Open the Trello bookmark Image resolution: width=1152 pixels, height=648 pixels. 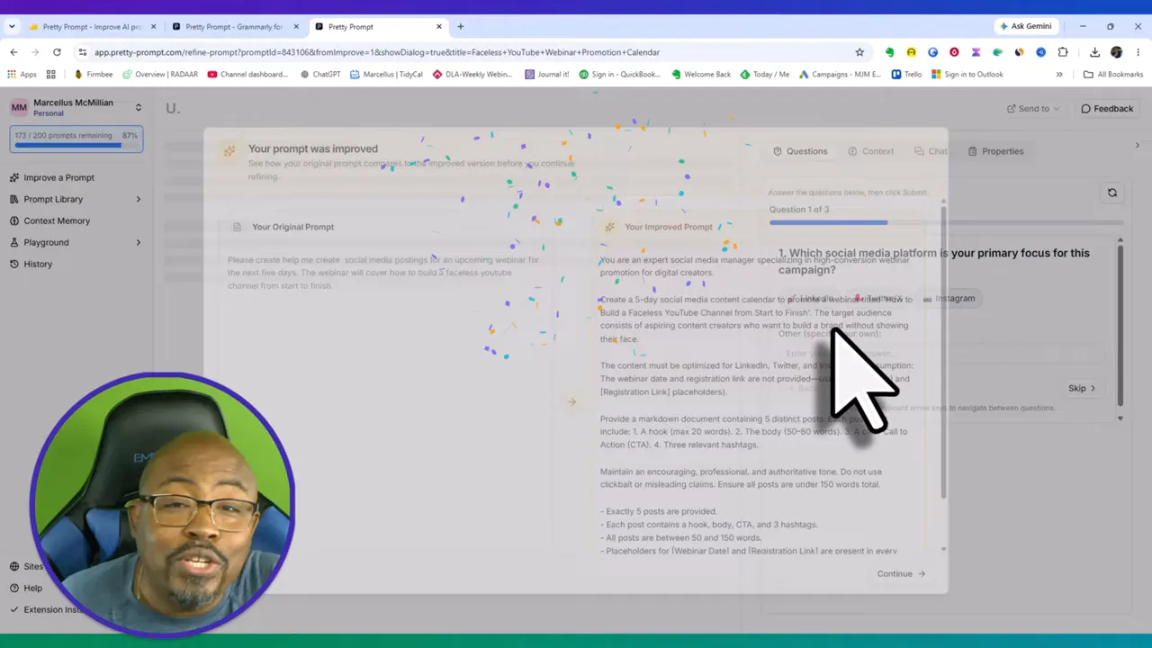tap(907, 75)
